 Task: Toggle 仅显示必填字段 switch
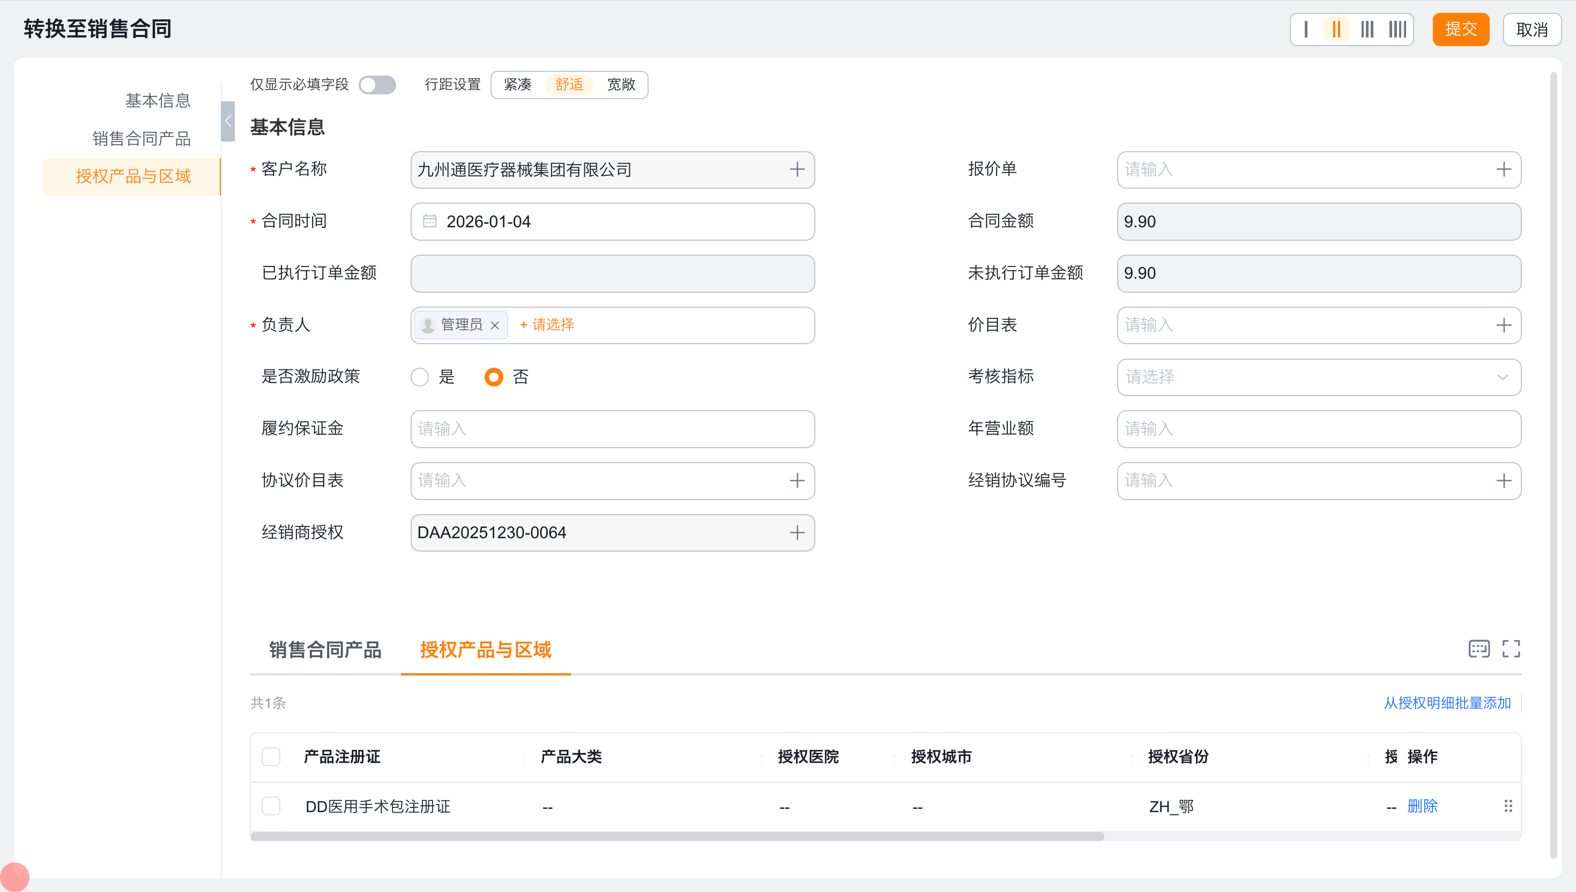377,85
